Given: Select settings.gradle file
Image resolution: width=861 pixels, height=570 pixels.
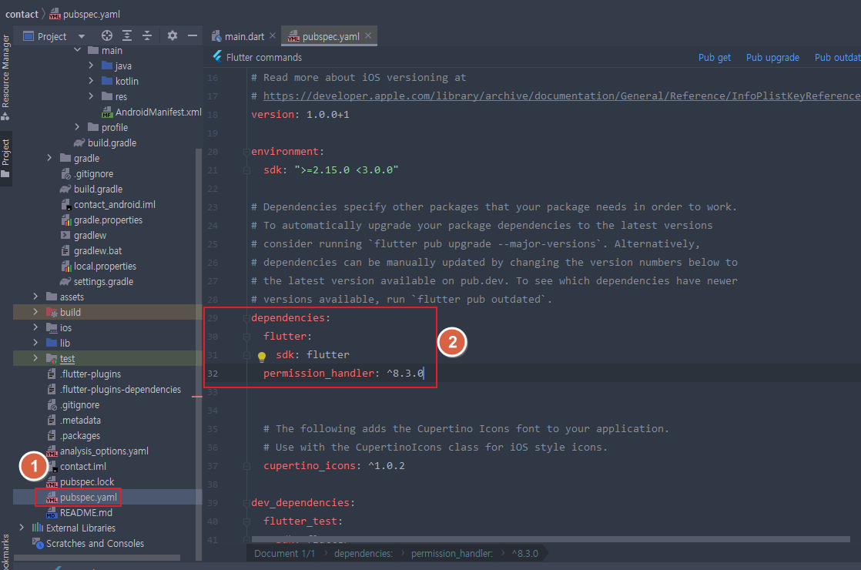Looking at the screenshot, I should tap(96, 281).
